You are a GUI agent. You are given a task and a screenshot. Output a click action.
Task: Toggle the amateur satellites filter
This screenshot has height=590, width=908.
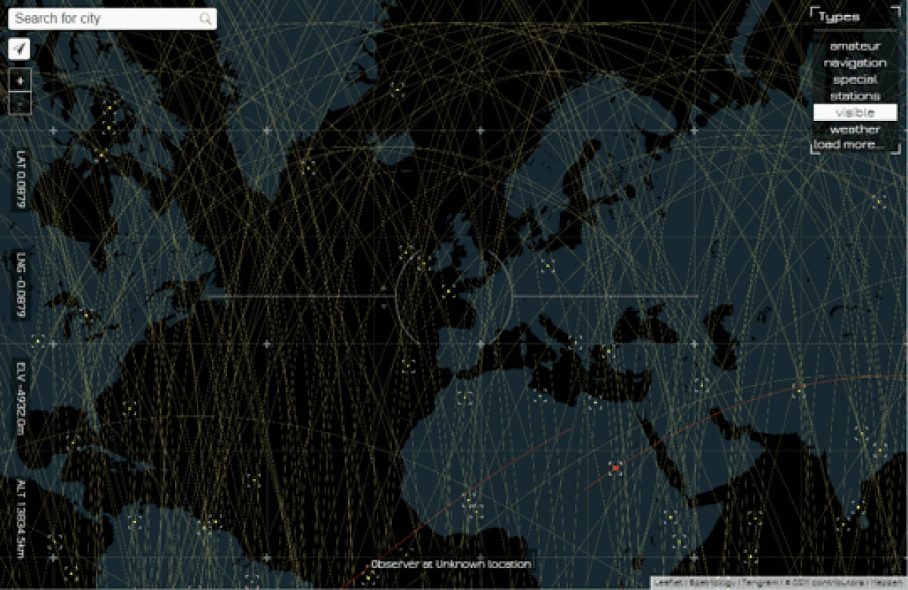click(x=854, y=47)
